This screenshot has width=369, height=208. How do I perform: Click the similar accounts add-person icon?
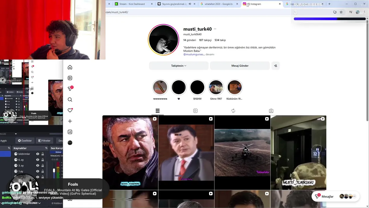pos(275,66)
